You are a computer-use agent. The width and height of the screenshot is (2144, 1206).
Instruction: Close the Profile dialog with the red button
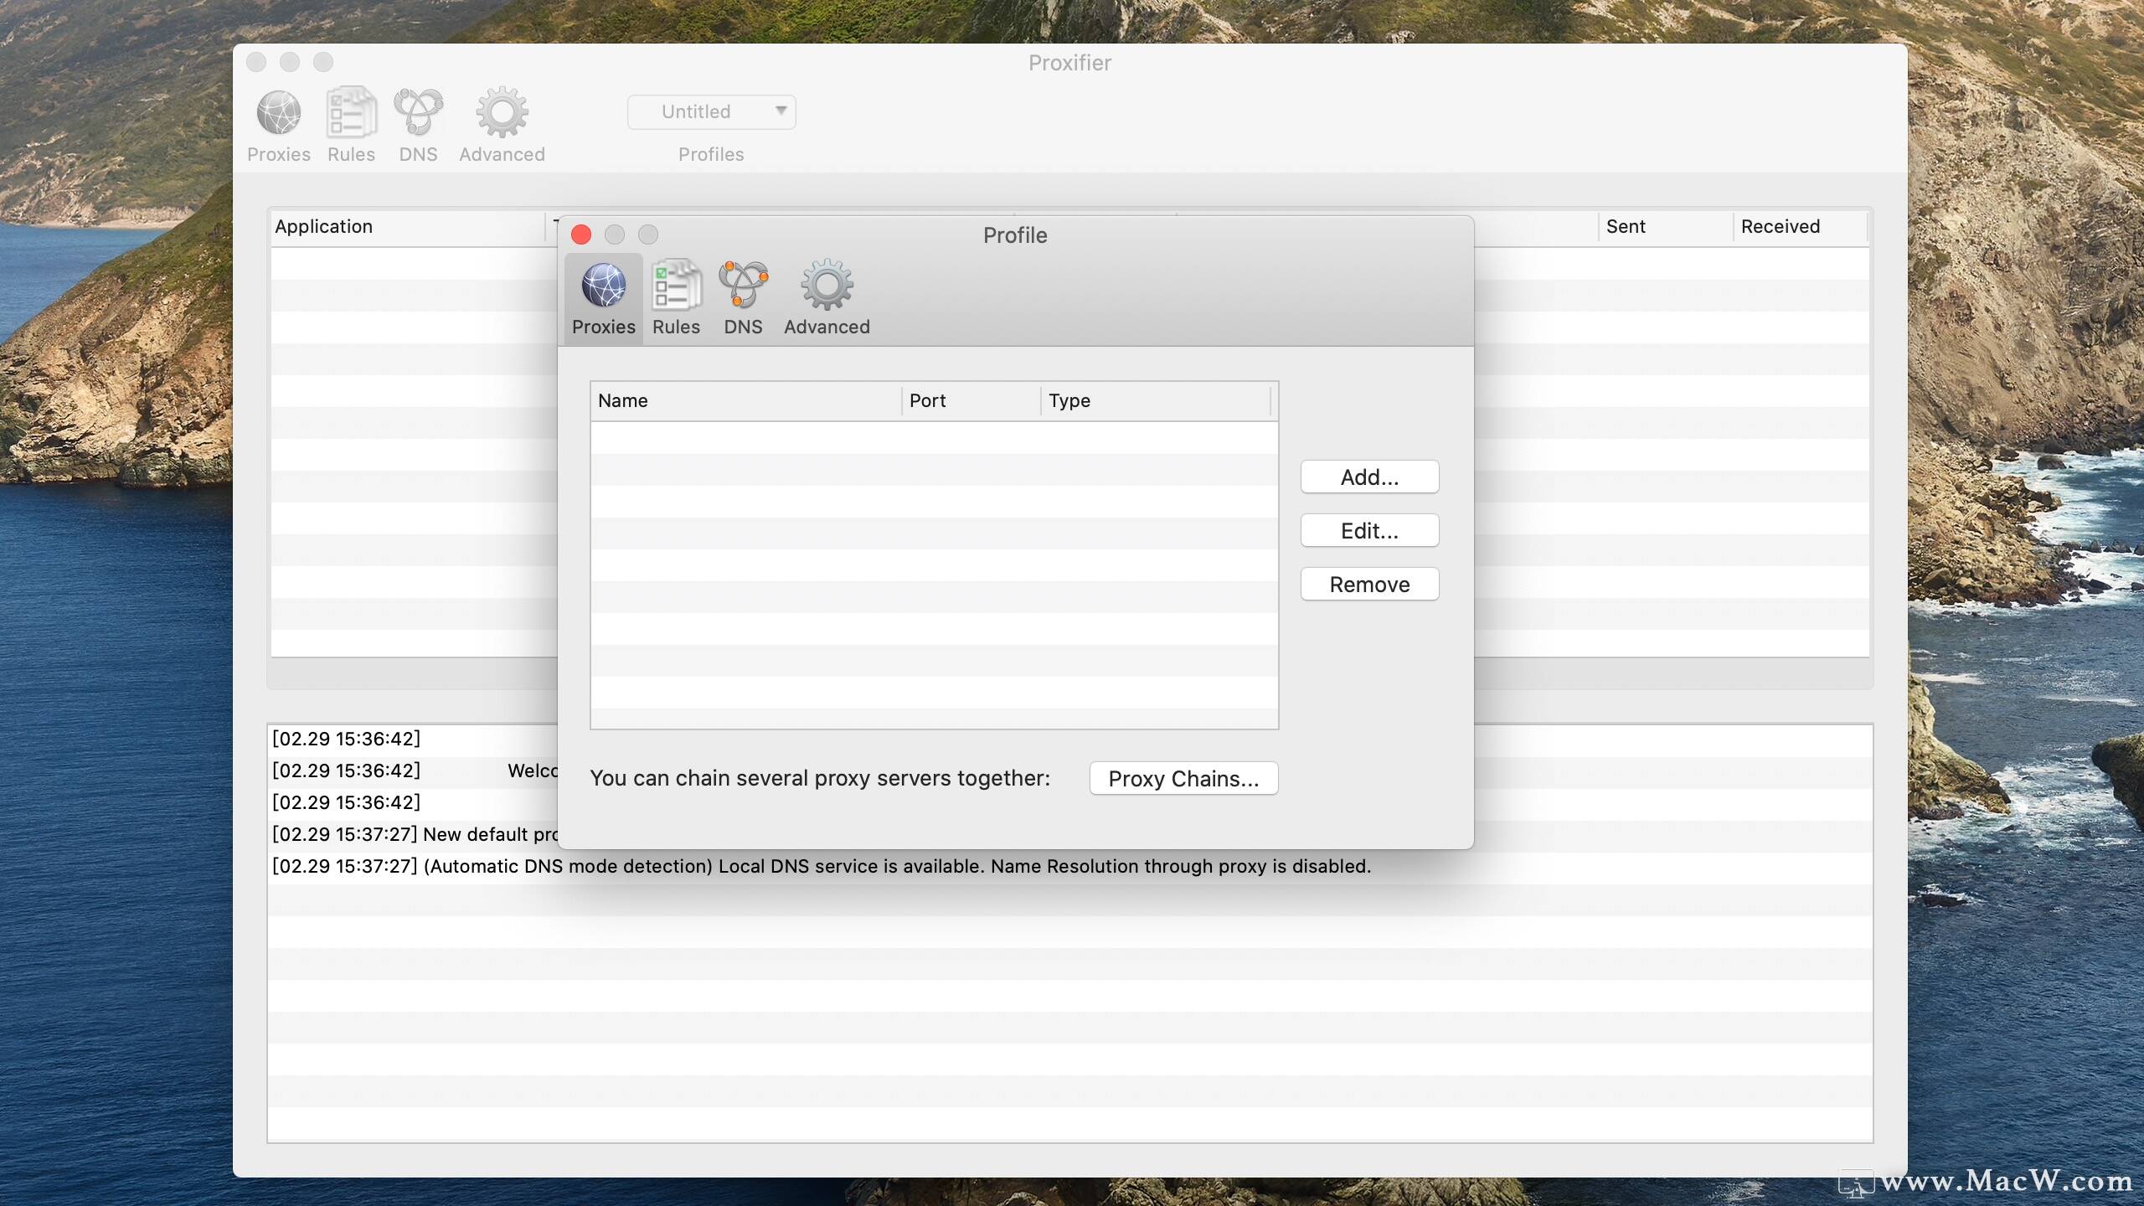tap(581, 234)
